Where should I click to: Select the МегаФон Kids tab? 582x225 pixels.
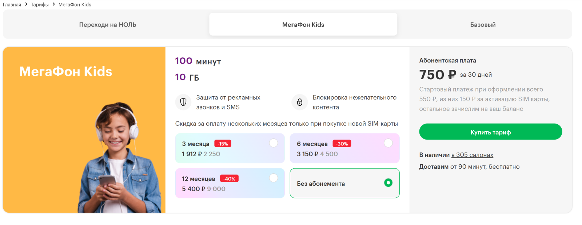pyautogui.click(x=303, y=25)
